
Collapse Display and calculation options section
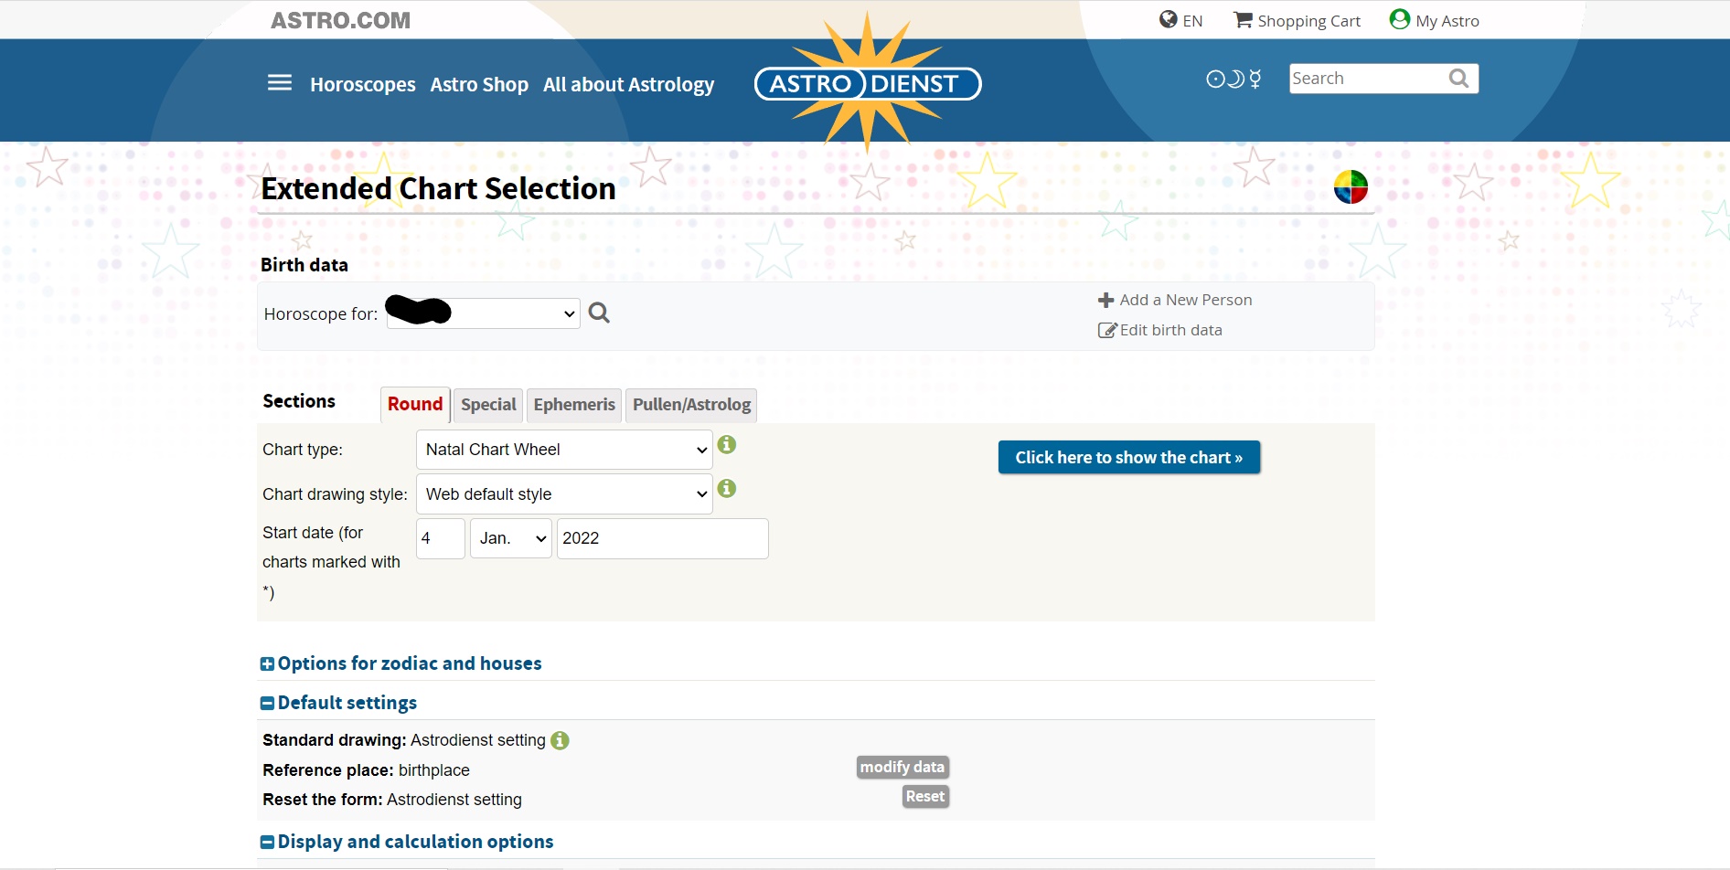coord(407,842)
